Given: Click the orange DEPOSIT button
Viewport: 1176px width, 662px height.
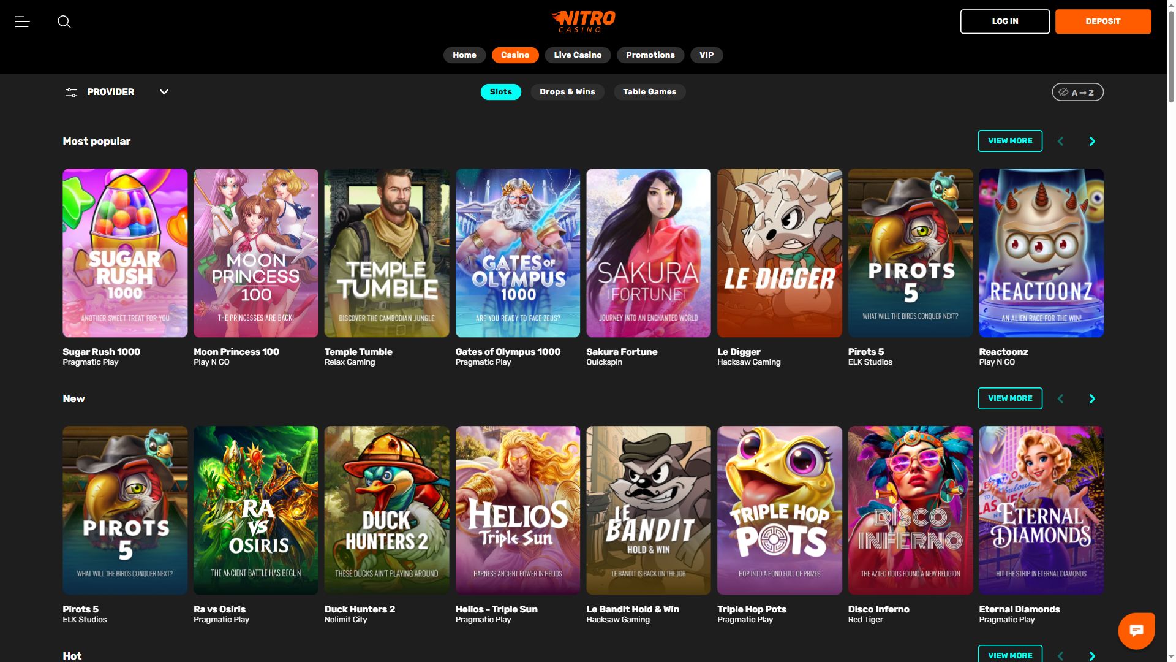Looking at the screenshot, I should 1102,21.
